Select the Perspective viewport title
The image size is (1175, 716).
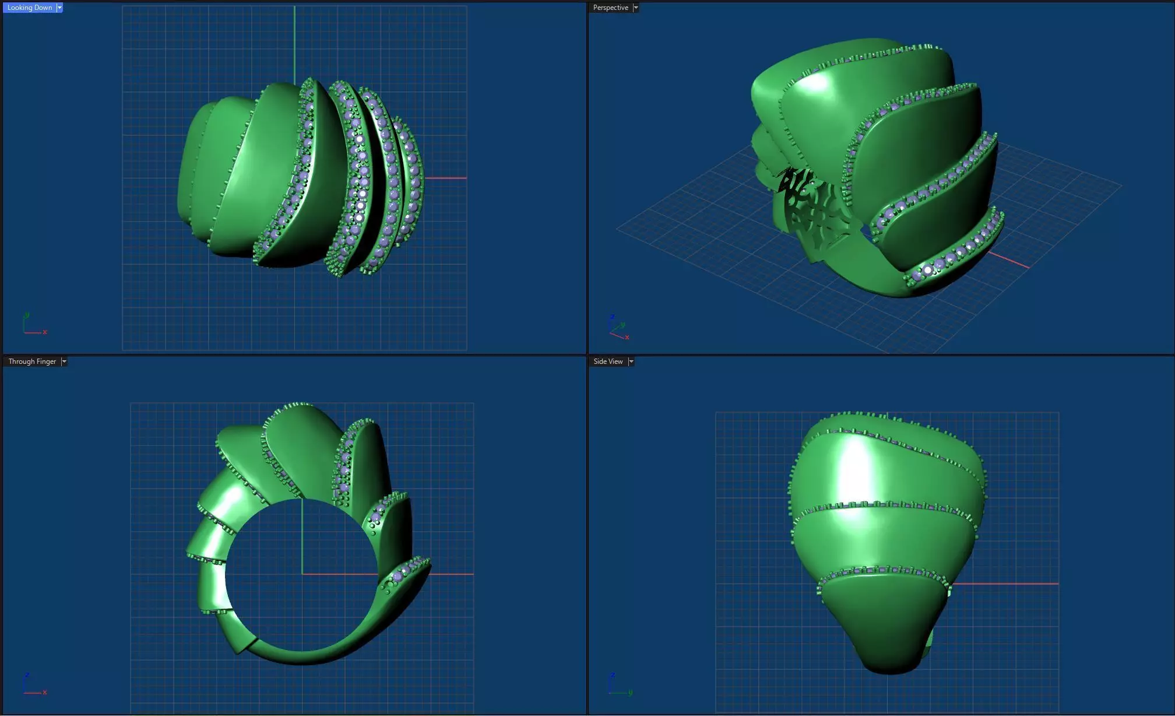point(610,8)
